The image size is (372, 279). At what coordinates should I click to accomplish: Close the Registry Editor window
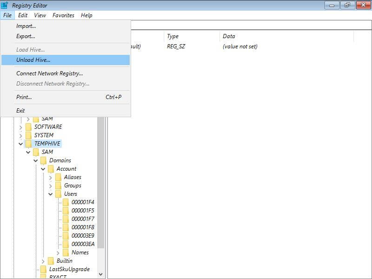point(364,5)
